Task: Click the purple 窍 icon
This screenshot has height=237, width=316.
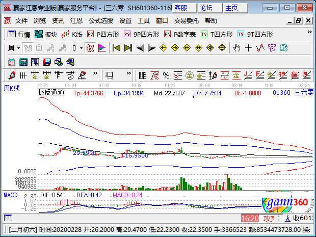Action: 272,48
